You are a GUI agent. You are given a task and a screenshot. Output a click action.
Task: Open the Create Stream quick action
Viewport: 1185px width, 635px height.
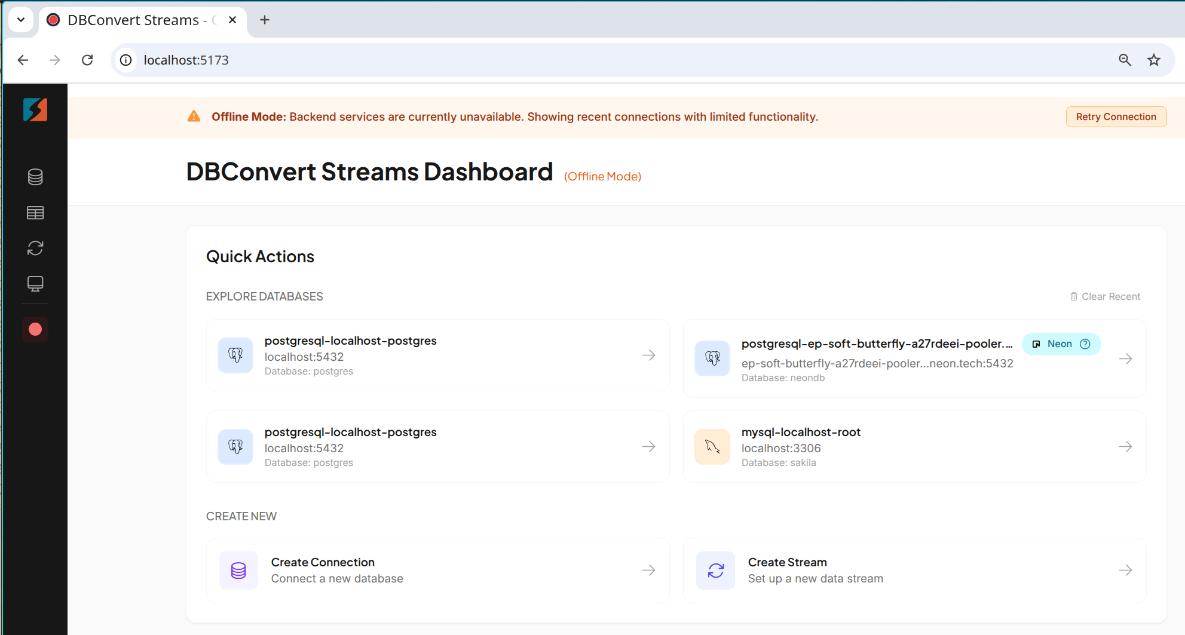(914, 570)
